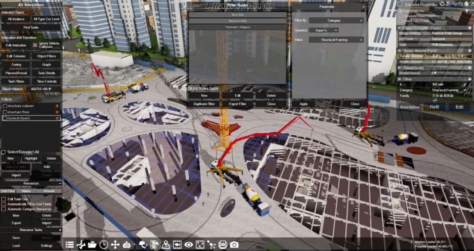Click pencil edit icon for Category property
474x251 pixels.
[x=465, y=90]
